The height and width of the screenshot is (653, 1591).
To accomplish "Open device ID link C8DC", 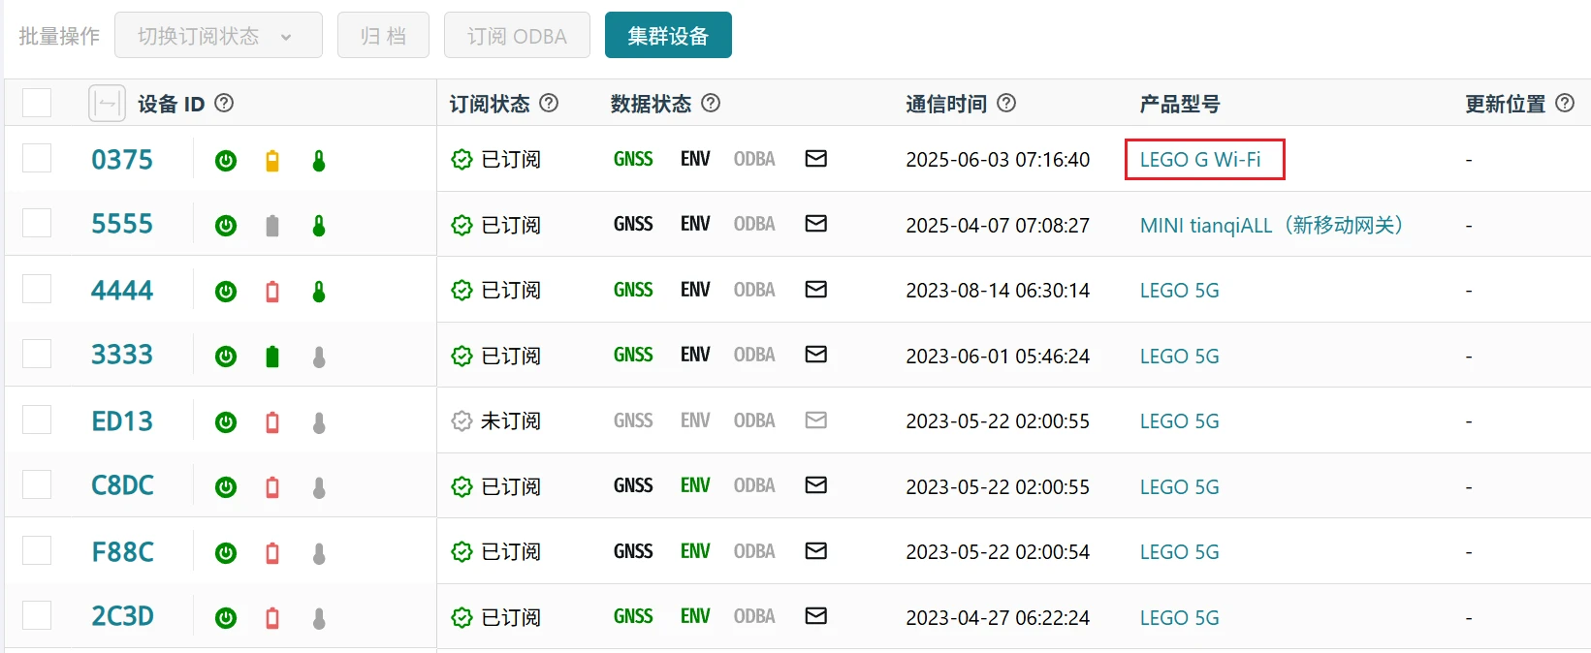I will click(x=122, y=485).
